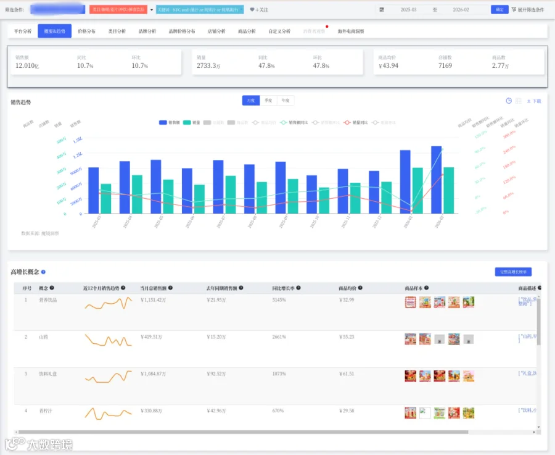Switch to pie chart view icon
This screenshot has height=455, width=555.
click(509, 101)
